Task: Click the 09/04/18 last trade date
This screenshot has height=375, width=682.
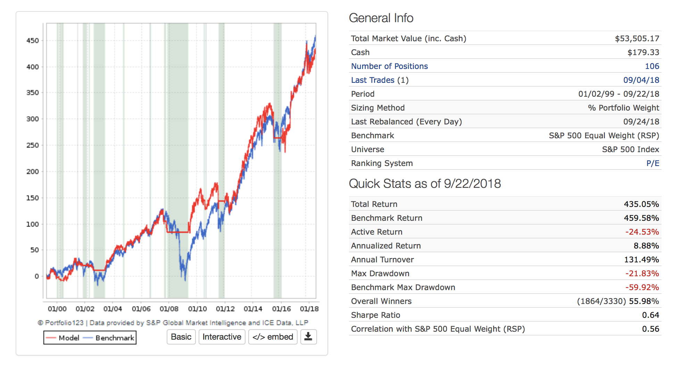Action: 641,80
